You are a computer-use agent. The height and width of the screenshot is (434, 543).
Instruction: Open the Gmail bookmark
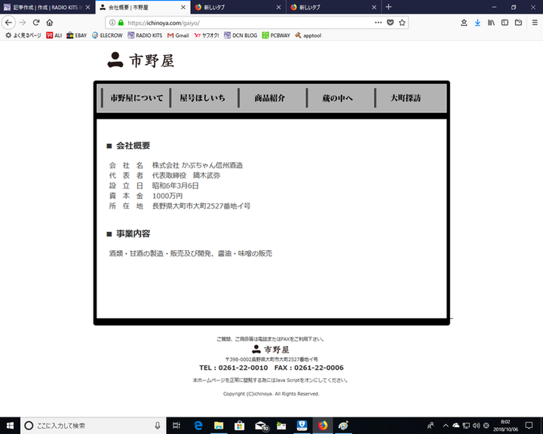pos(178,35)
